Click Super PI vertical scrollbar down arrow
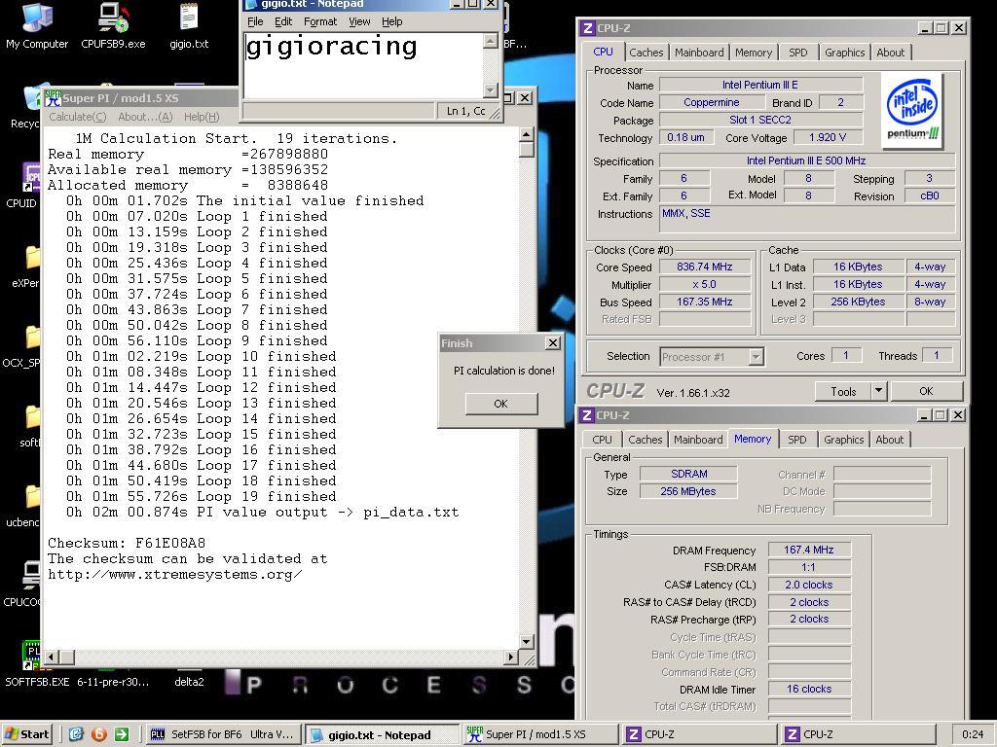The width and height of the screenshot is (997, 747). 527,642
